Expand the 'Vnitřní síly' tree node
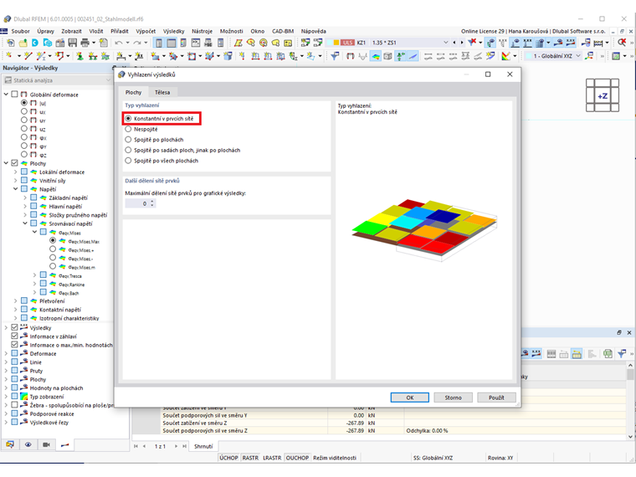Viewport: 636px width, 477px height. (15, 181)
